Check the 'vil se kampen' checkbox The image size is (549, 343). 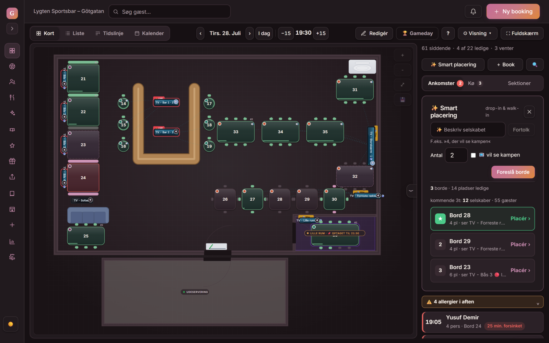(x=473, y=155)
